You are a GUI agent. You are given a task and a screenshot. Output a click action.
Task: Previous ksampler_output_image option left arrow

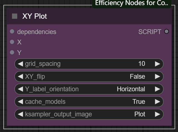(x=20, y=114)
